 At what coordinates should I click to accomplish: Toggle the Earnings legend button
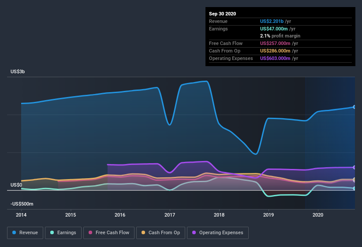pyautogui.click(x=63, y=233)
